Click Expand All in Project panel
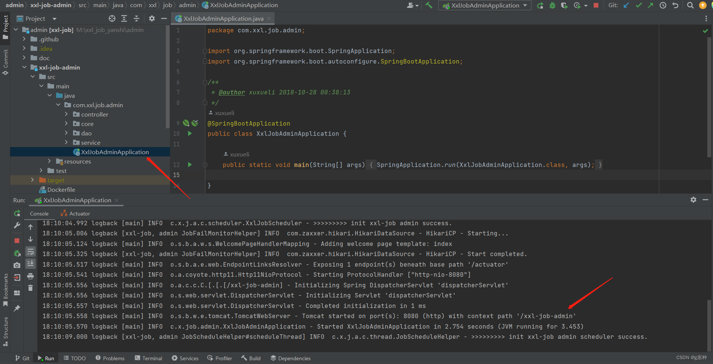Image resolution: width=713 pixels, height=364 pixels. [124, 18]
